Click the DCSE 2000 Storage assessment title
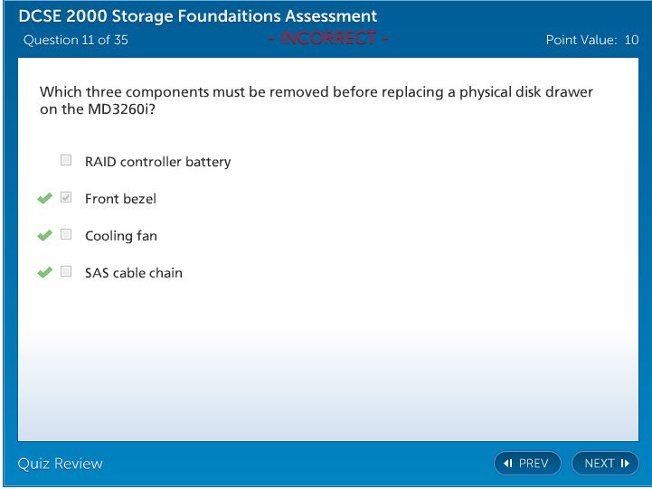This screenshot has height=489, width=652. tap(198, 16)
